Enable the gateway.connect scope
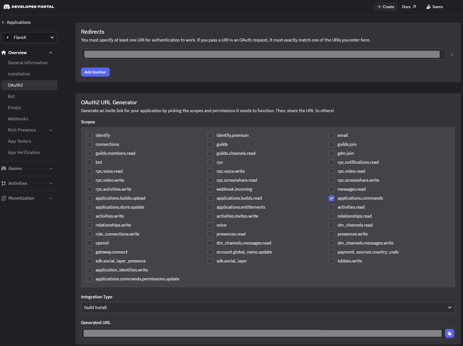 tap(89, 252)
